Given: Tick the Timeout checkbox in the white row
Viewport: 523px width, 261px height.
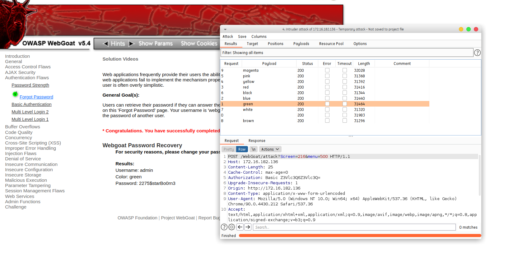Looking at the screenshot, I should click(x=345, y=110).
